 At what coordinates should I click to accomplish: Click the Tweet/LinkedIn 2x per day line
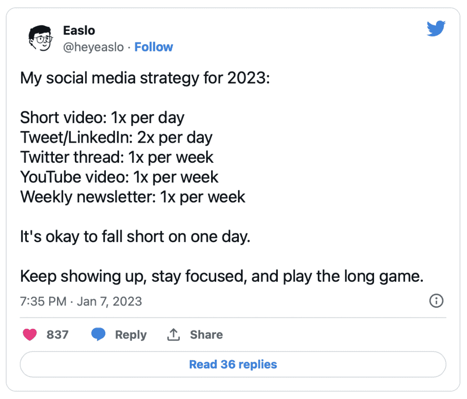(116, 138)
